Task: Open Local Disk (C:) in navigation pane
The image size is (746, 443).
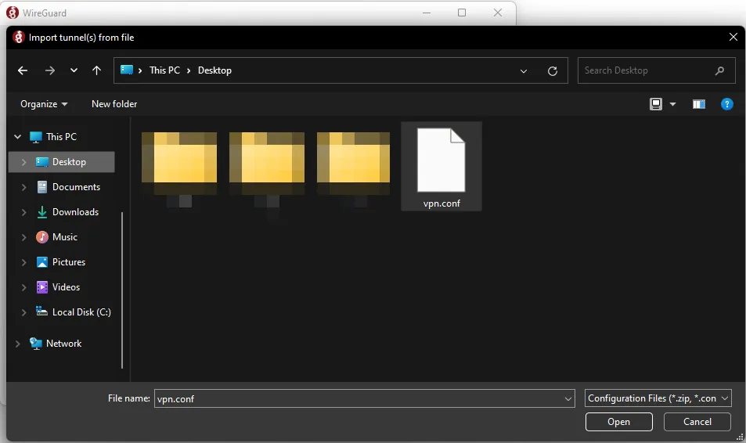Action: tap(81, 312)
